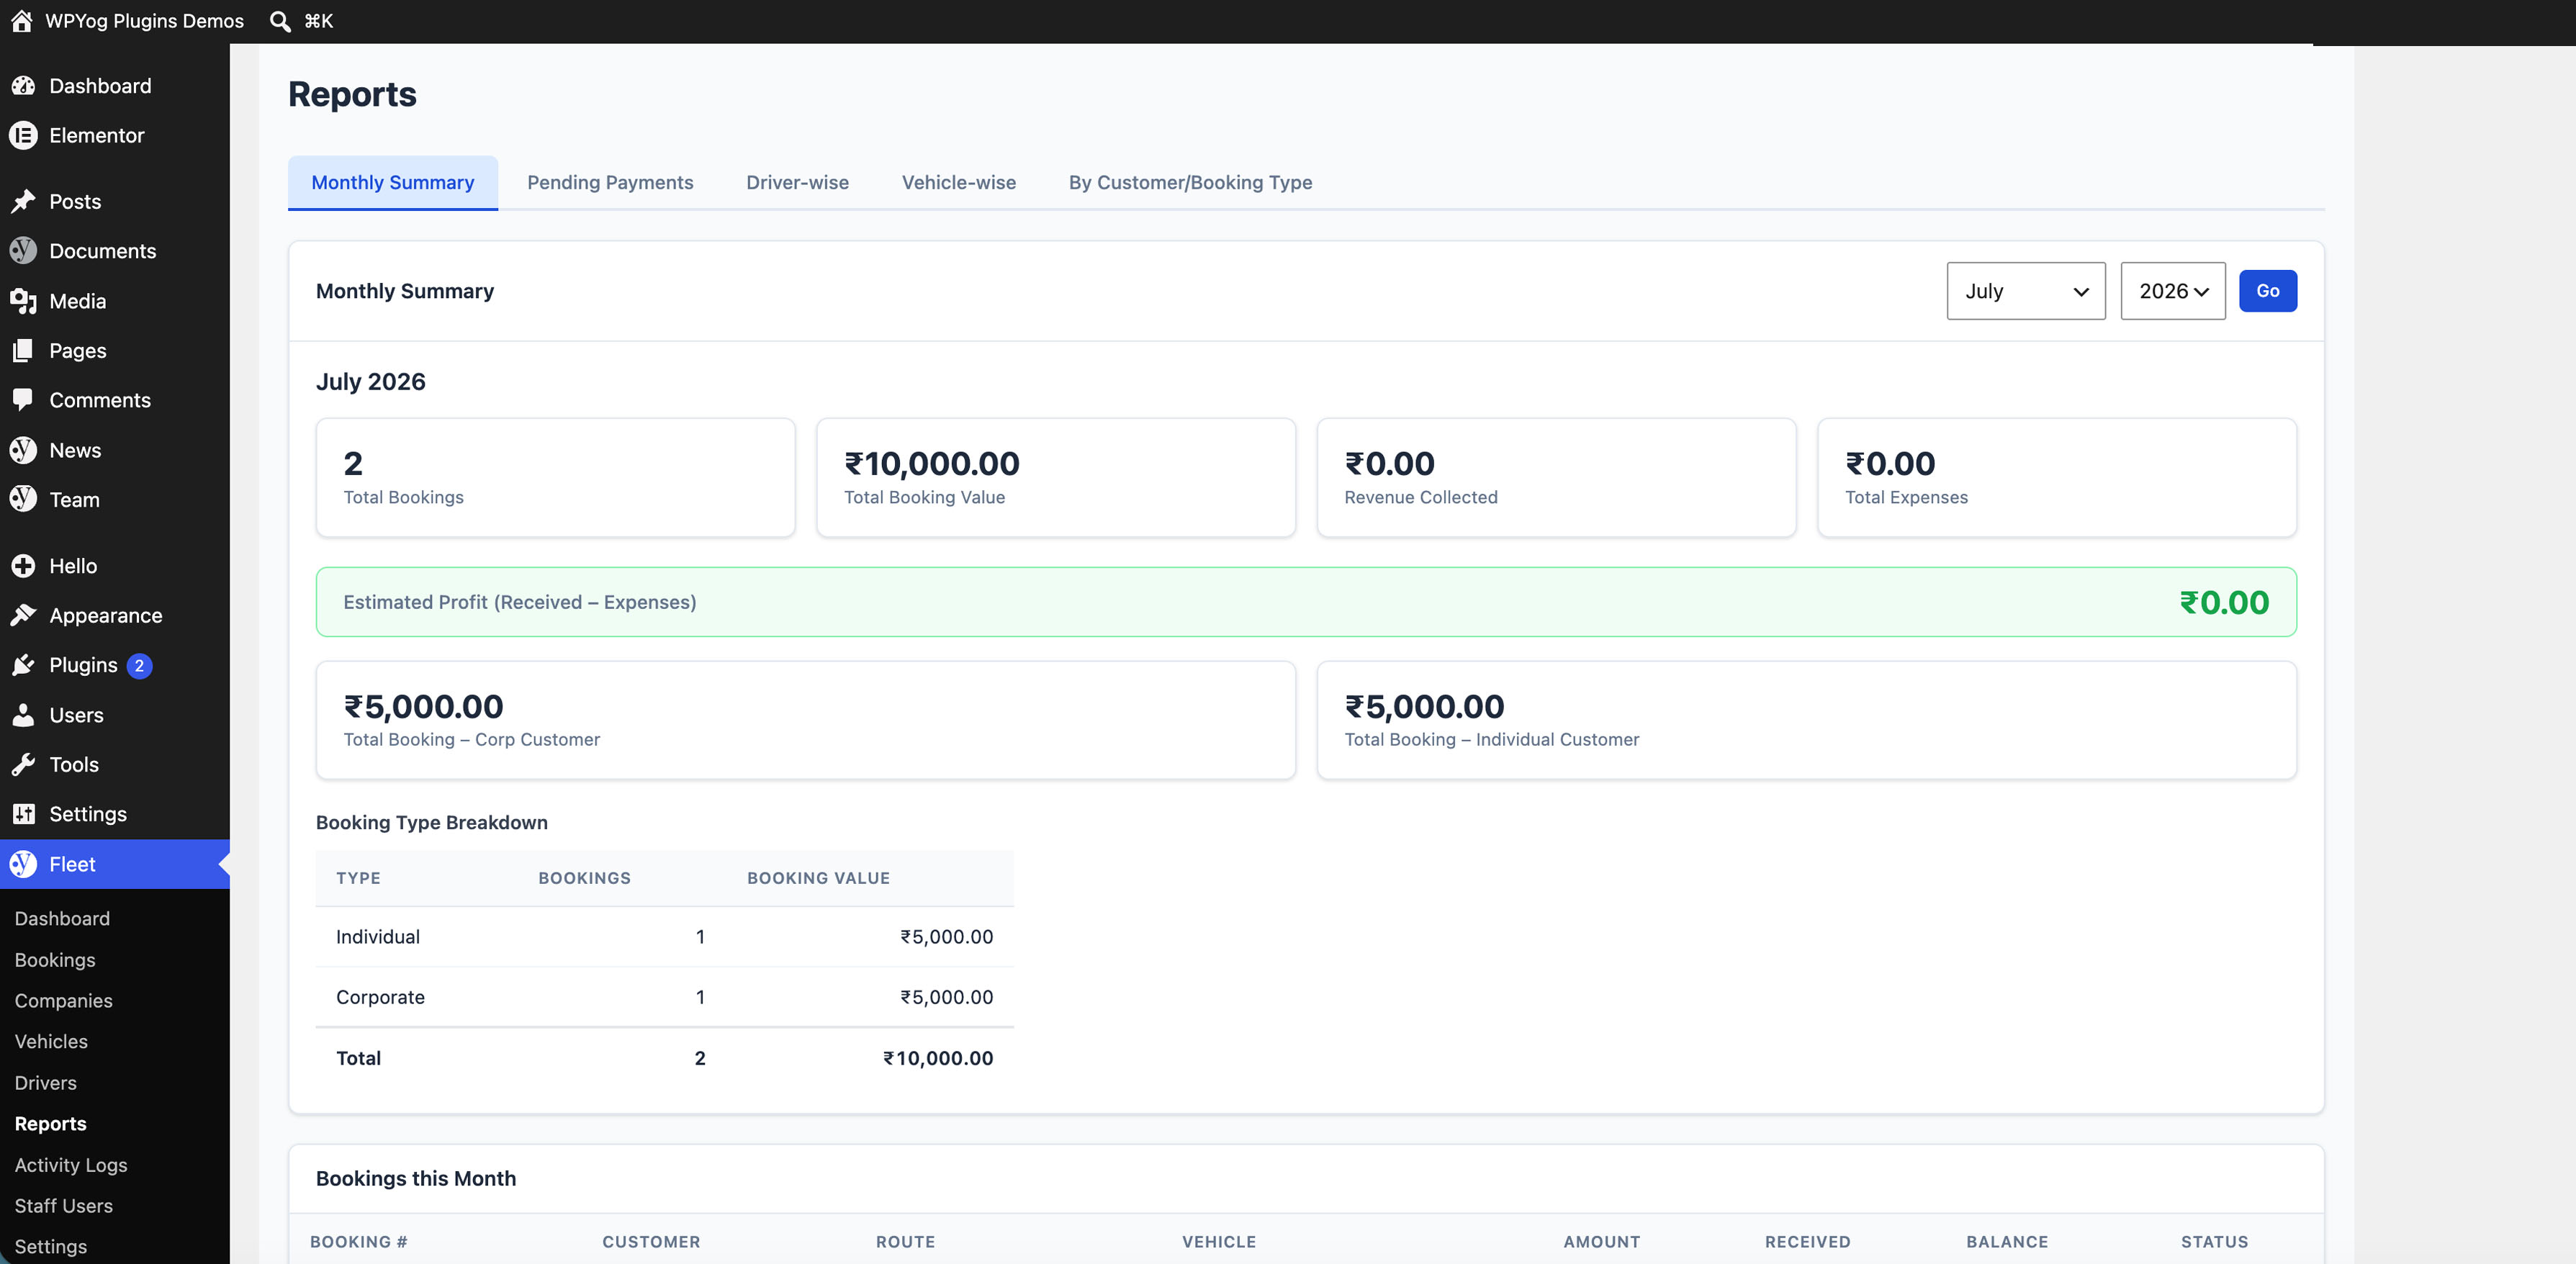Click the BALANCE column header
The height and width of the screenshot is (1264, 2576).
pos(2007,1242)
